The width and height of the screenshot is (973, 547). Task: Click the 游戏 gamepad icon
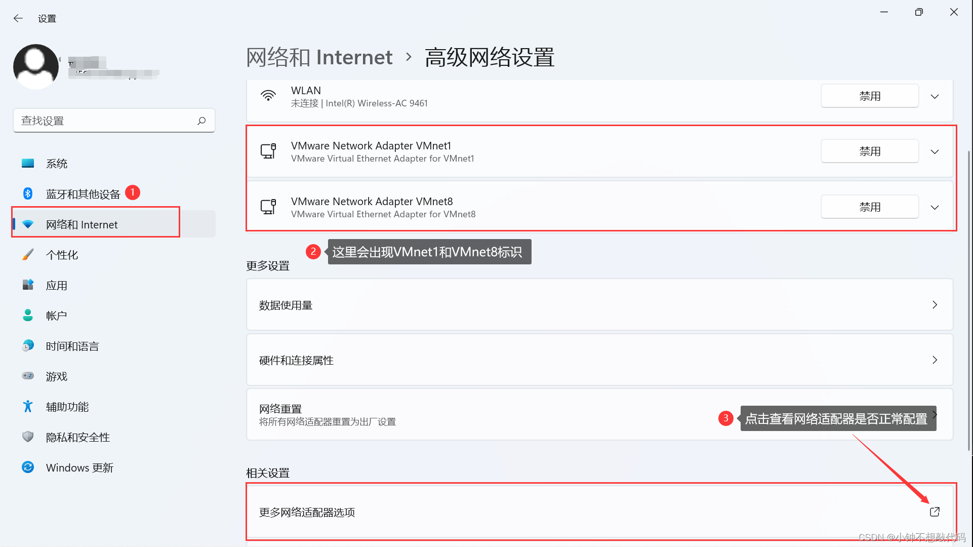click(x=28, y=376)
